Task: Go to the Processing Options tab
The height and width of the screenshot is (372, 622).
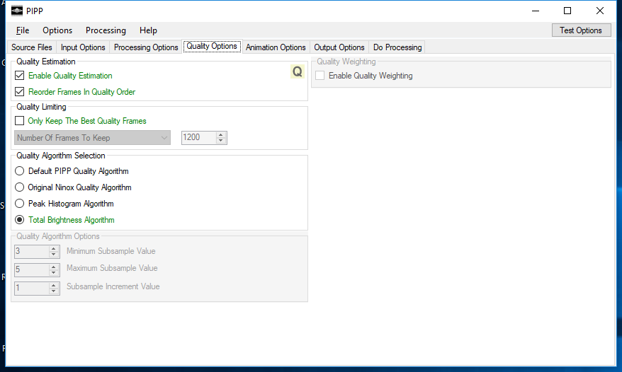Action: 146,47
